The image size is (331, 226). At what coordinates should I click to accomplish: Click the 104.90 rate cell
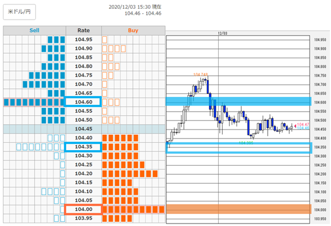pos(84,48)
